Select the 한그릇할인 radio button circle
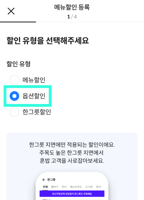Screen dimensions: 144x200 14,112
